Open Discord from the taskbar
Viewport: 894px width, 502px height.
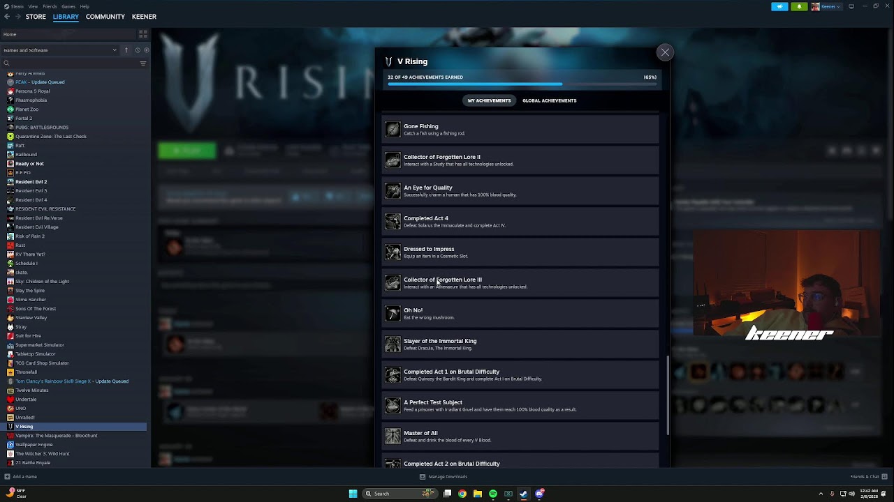[539, 494]
